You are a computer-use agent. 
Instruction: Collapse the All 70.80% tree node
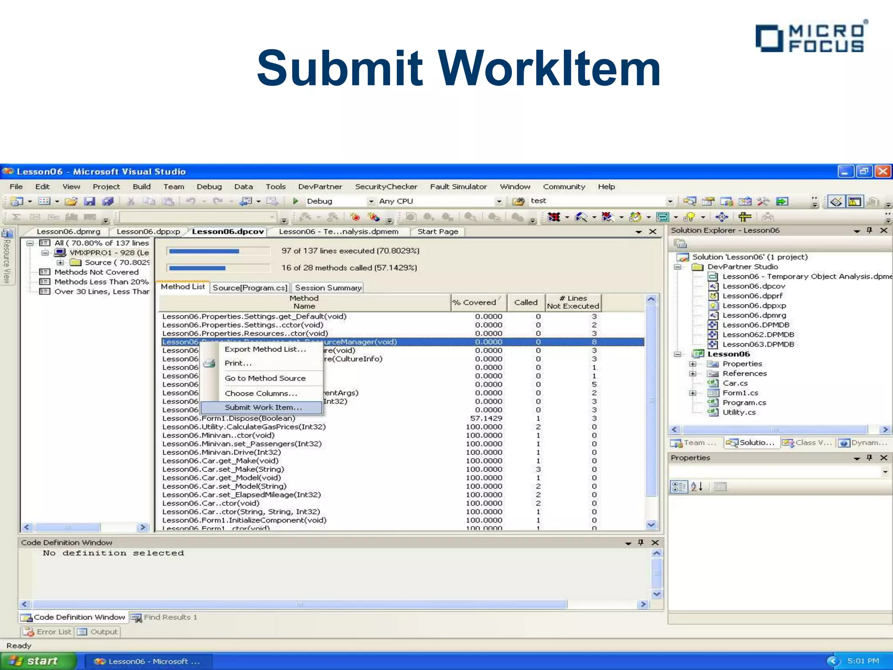point(30,243)
